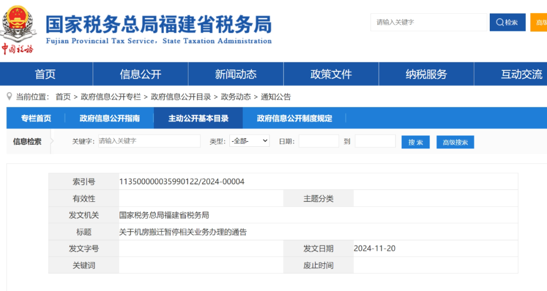The image size is (547, 291).
Task: Switch to 政府信息公开指南 tab
Action: click(109, 118)
